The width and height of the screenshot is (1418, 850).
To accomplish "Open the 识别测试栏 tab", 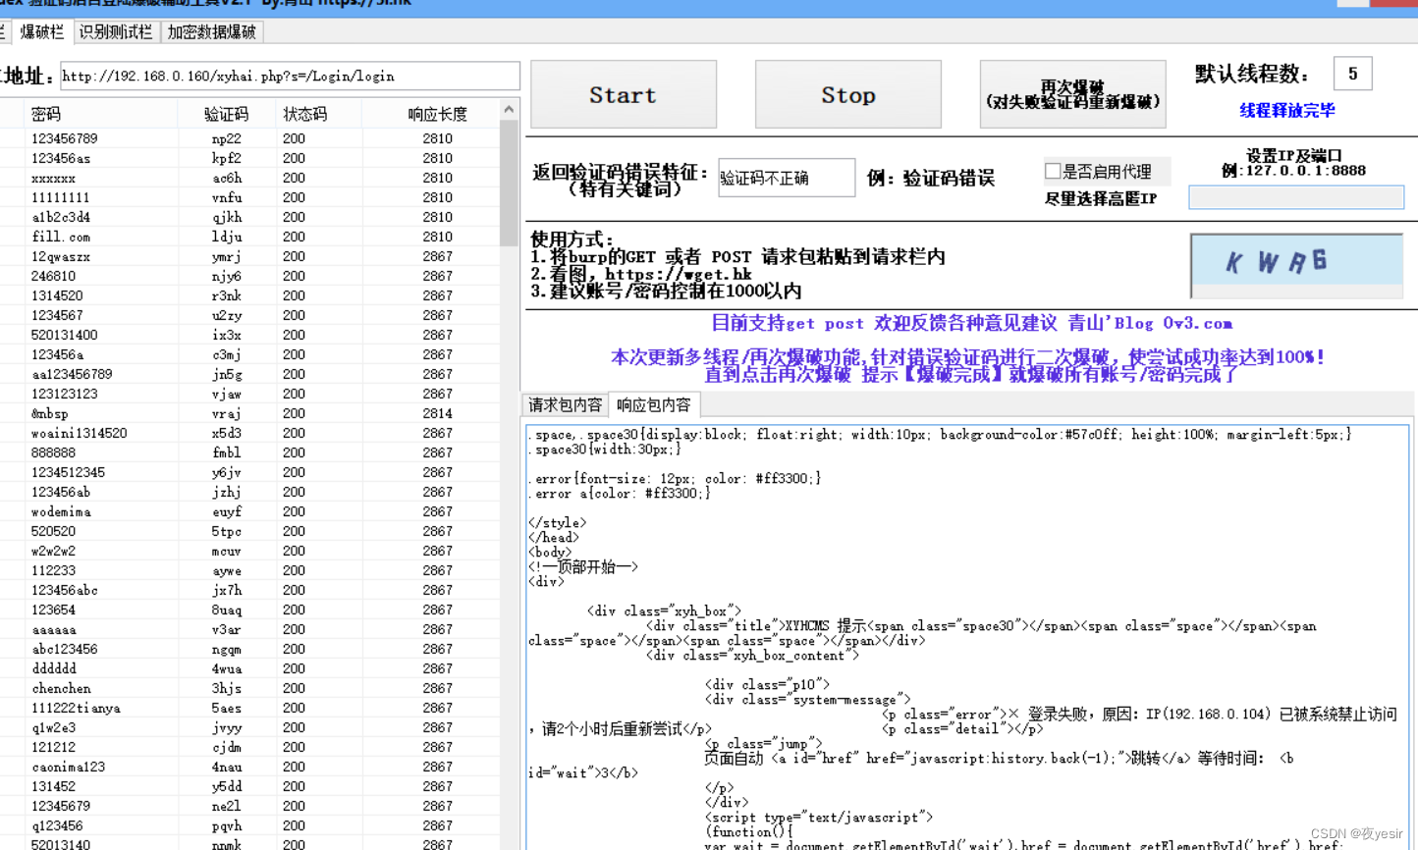I will pos(116,31).
